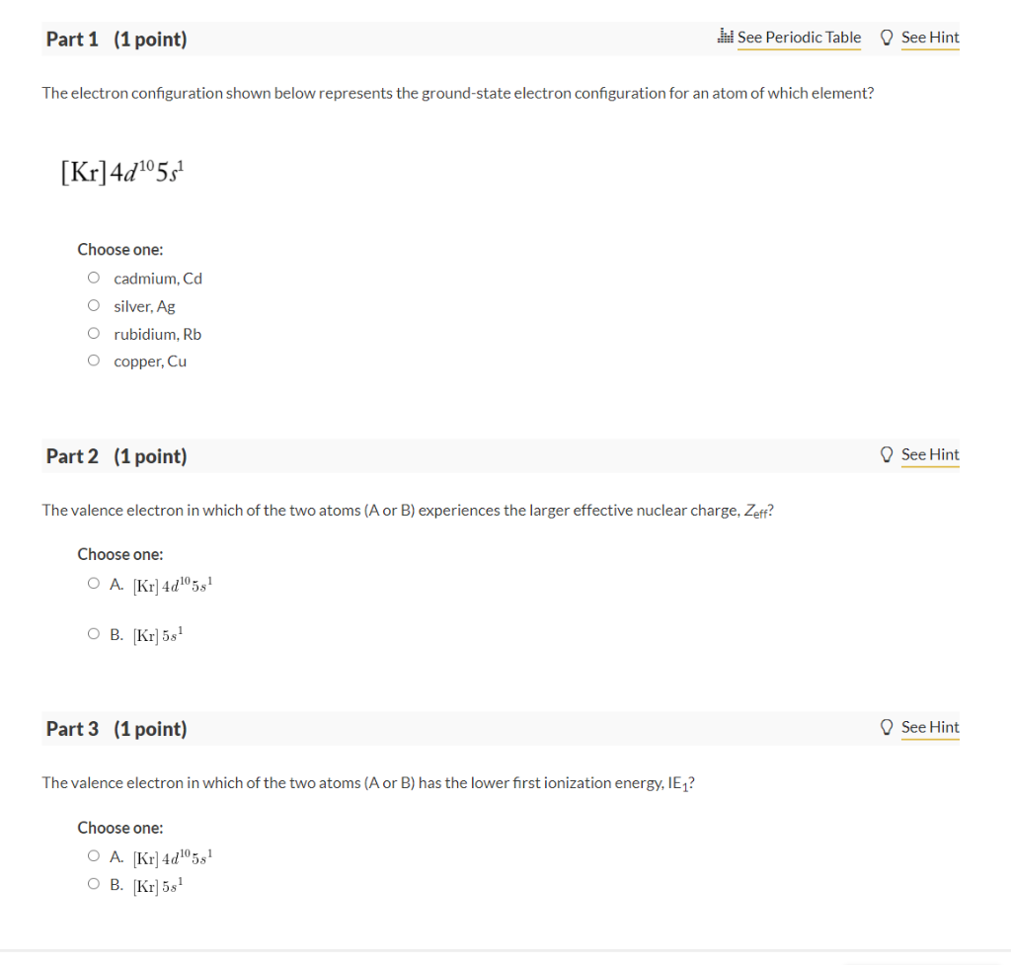Click the Part 2 (1 point) heading
This screenshot has width=1011, height=965.
point(116,455)
